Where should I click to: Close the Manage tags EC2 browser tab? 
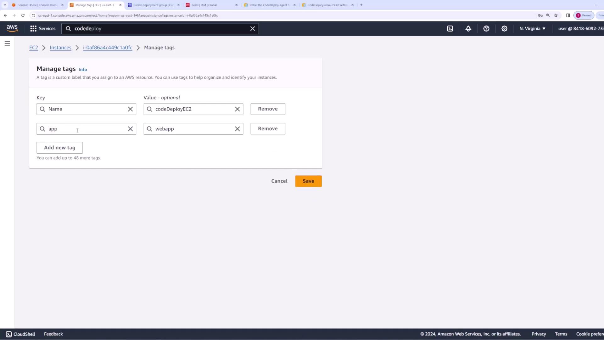coord(120,5)
